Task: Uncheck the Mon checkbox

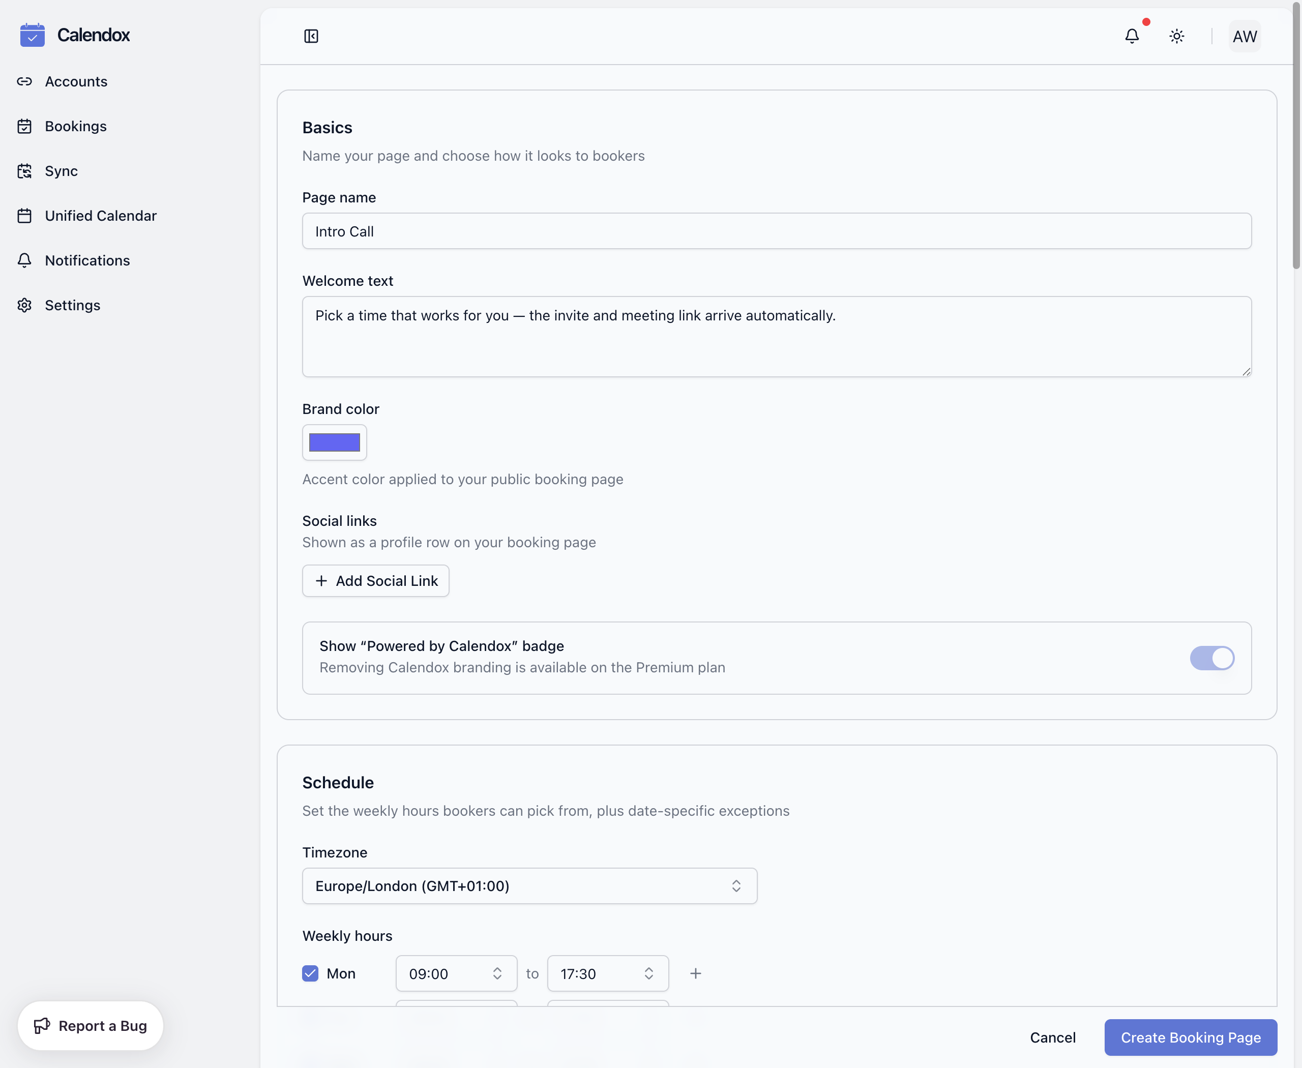Action: coord(310,973)
